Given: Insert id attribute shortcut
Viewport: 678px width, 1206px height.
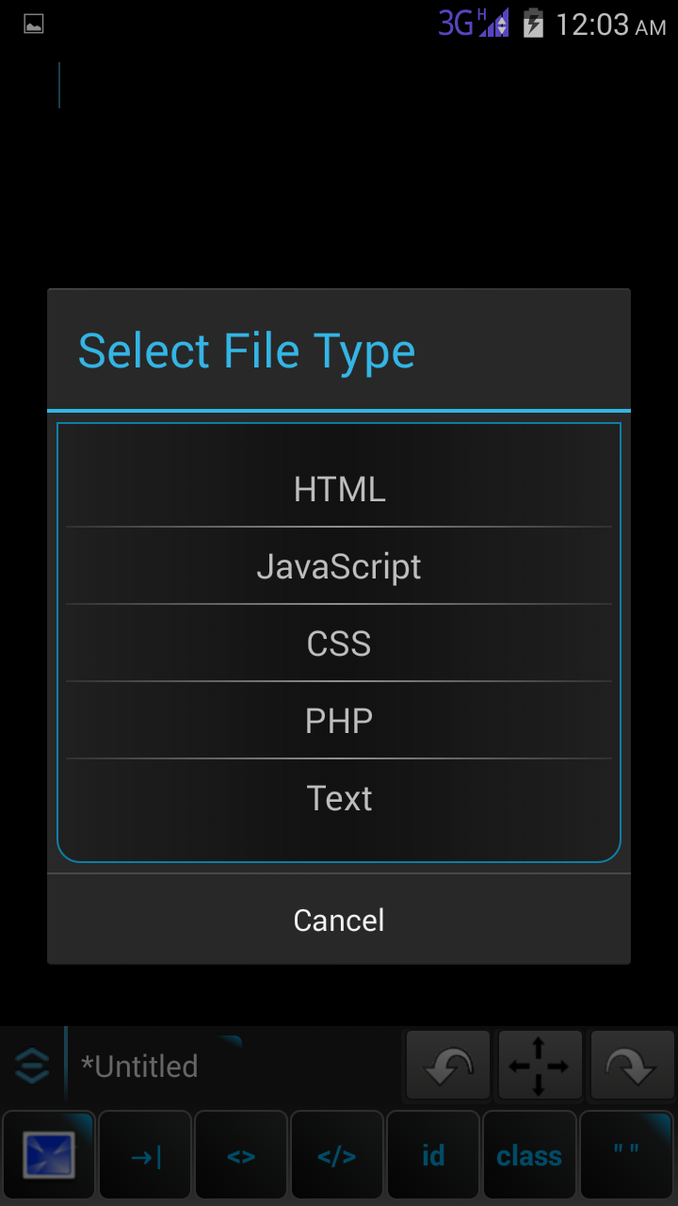Looking at the screenshot, I should [x=433, y=1156].
